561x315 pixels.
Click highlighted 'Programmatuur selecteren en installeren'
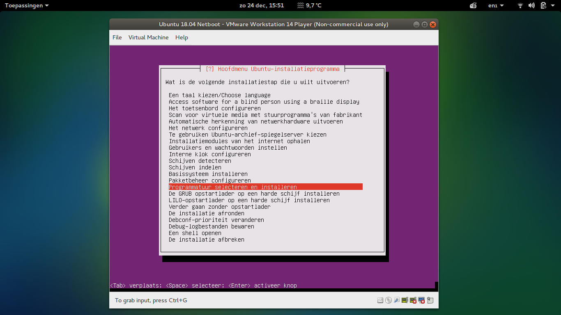(x=266, y=187)
